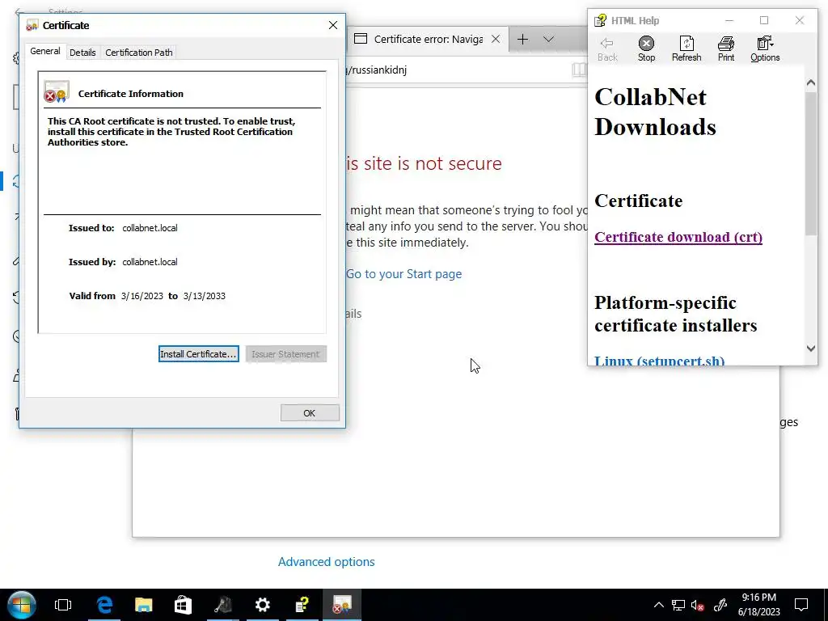
Task: Click 'collabnet.local' next to Issued to
Action: pos(150,228)
